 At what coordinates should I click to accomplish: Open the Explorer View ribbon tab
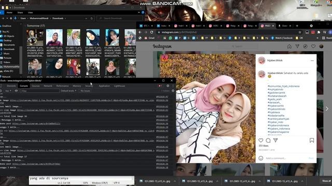point(30,12)
